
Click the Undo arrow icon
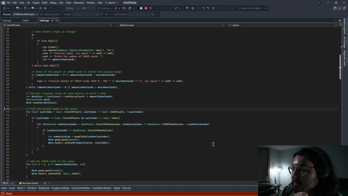point(51,8)
